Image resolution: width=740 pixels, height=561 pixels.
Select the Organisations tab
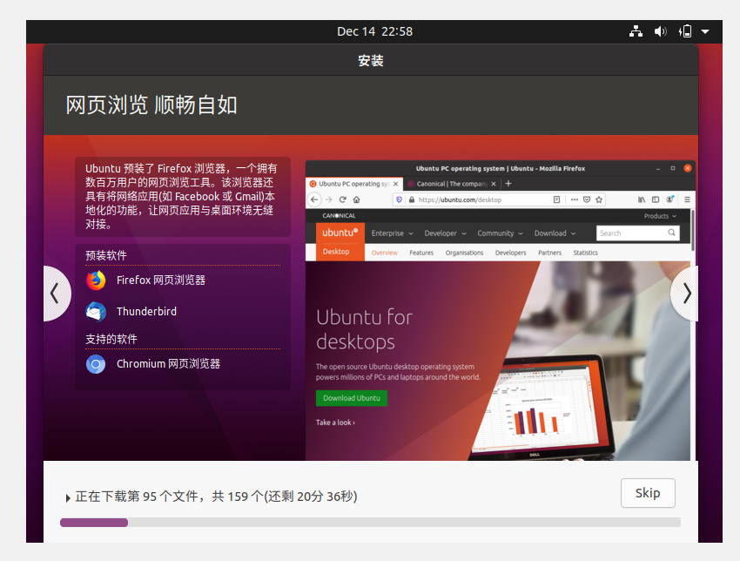pyautogui.click(x=464, y=253)
